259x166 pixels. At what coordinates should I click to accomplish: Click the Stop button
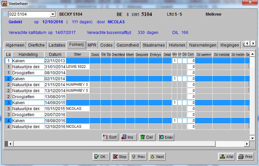[119, 157]
